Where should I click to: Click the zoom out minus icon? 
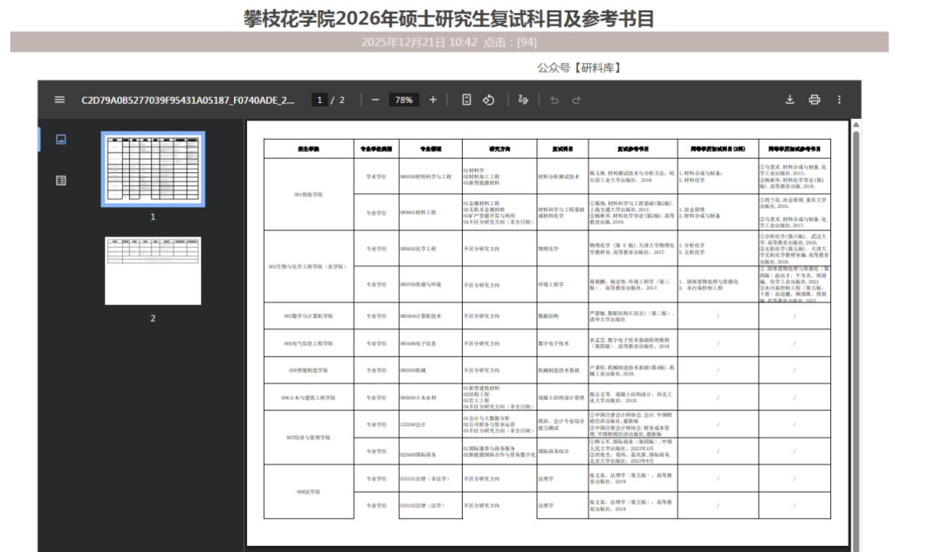point(375,100)
